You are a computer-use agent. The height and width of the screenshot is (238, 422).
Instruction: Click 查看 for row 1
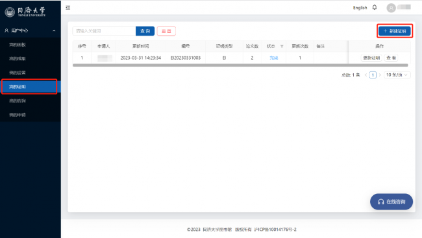pyautogui.click(x=391, y=58)
